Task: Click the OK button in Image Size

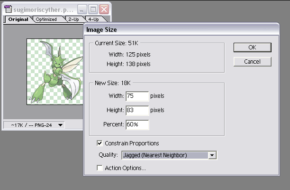Action: [253, 47]
